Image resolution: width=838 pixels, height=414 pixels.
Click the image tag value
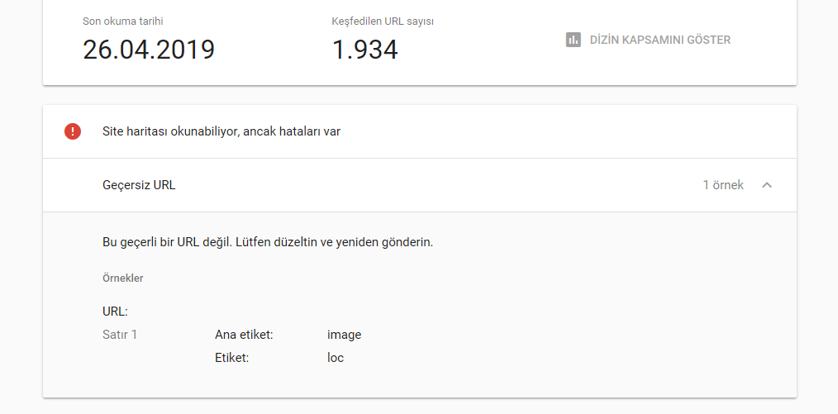(344, 335)
